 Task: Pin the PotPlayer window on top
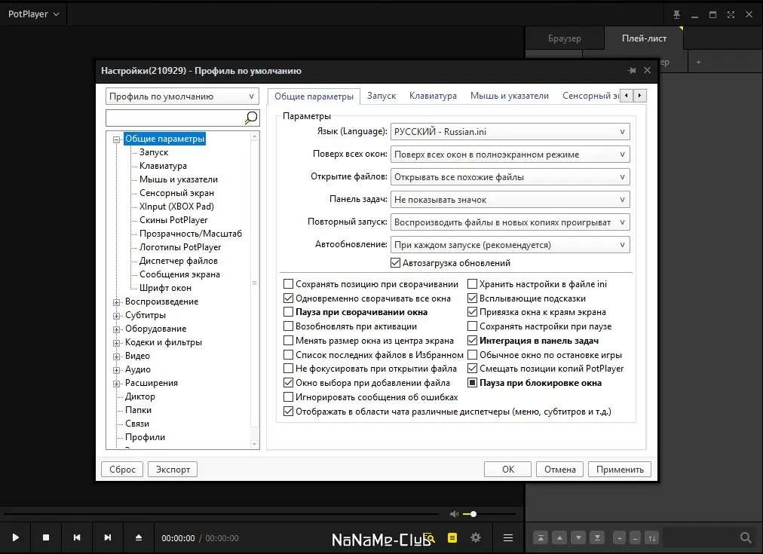676,14
